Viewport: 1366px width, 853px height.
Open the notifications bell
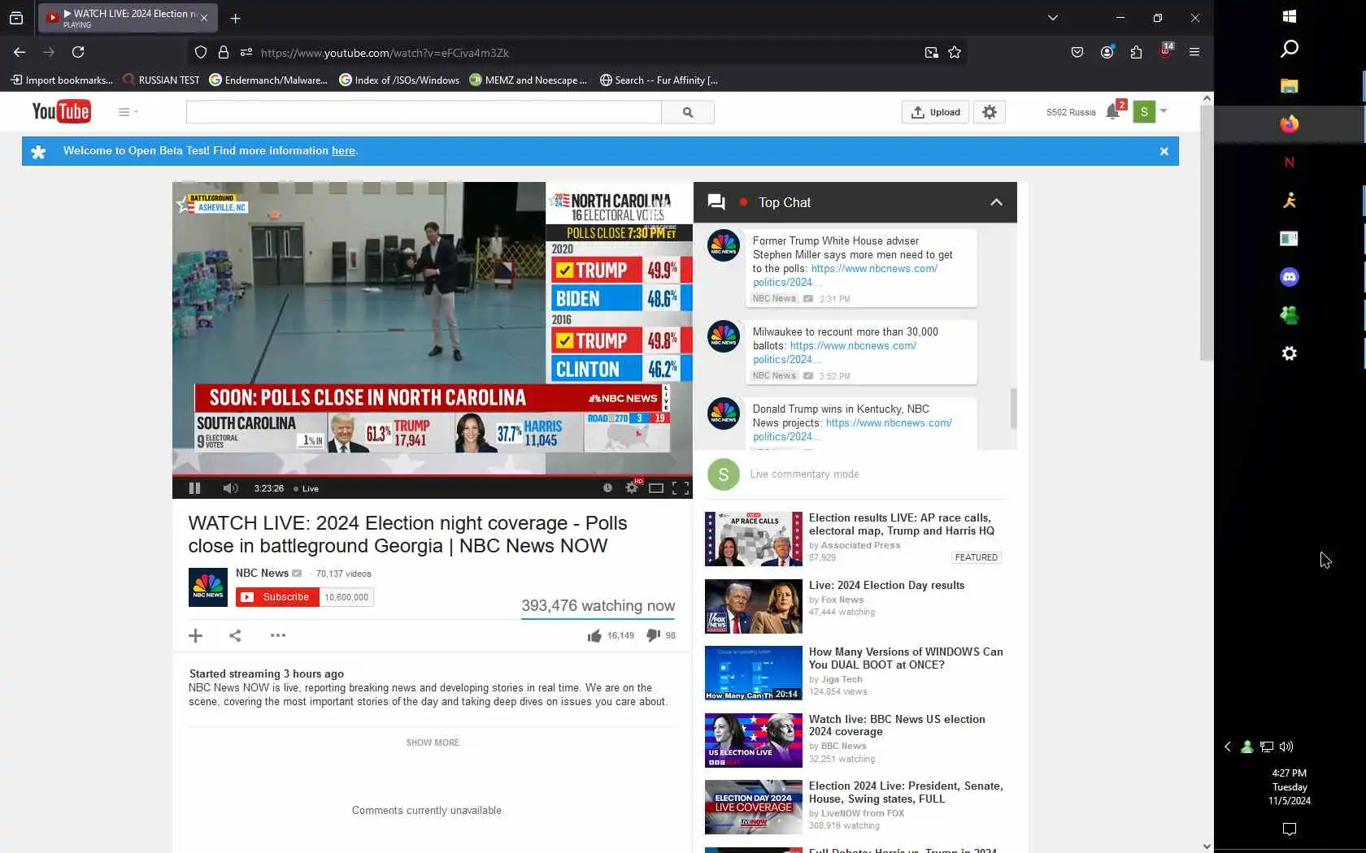click(x=1113, y=112)
